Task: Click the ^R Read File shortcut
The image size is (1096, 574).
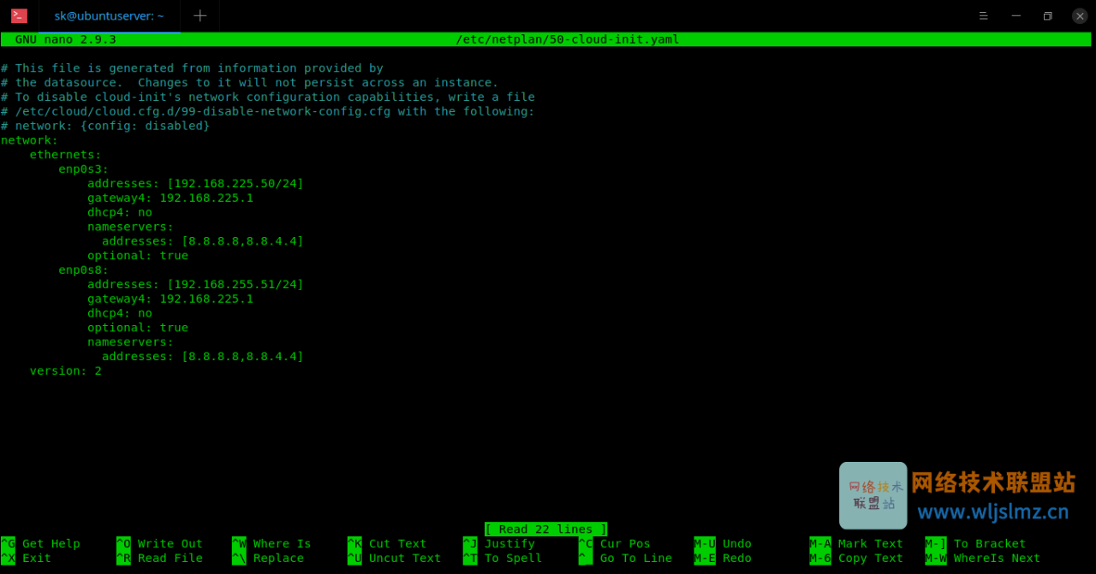Action: (x=159, y=559)
